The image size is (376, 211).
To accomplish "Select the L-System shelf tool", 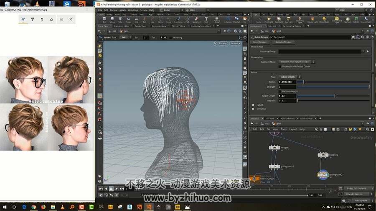I will 228,20.
